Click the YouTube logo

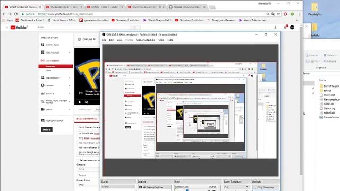(19, 27)
